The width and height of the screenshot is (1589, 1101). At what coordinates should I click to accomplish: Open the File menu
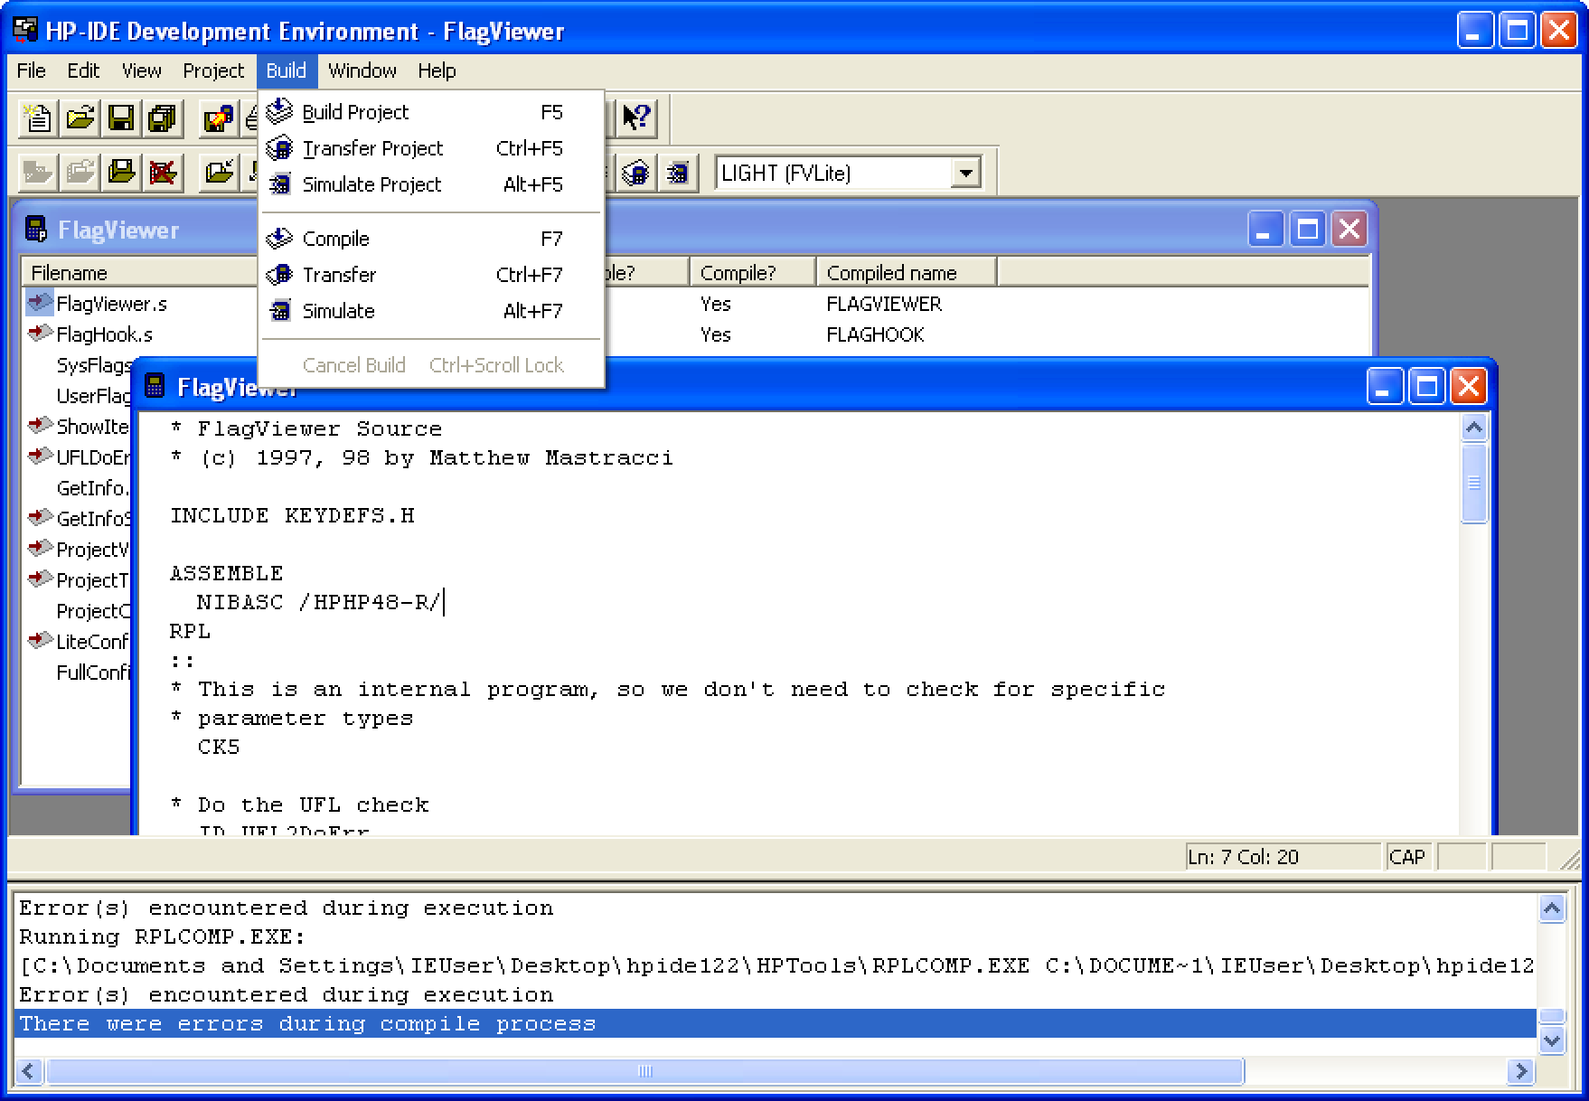(31, 71)
